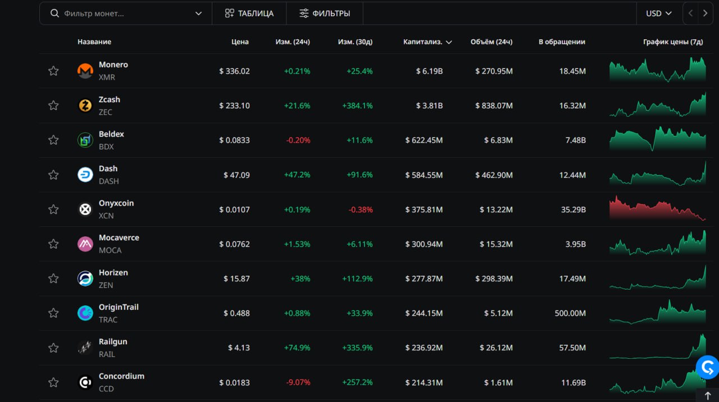The height and width of the screenshot is (402, 719).
Task: Click the next page right arrow button
Action: click(x=705, y=13)
